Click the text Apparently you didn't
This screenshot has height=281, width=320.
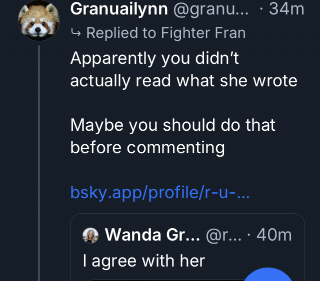tap(154, 58)
